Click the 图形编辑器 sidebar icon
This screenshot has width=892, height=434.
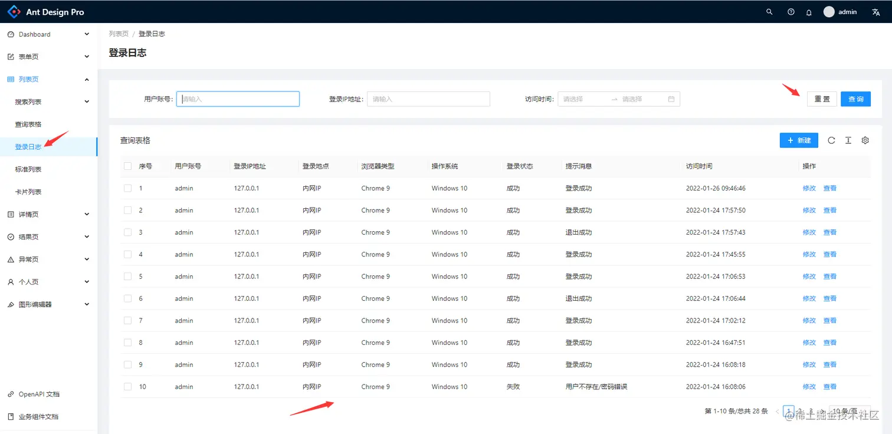click(11, 304)
